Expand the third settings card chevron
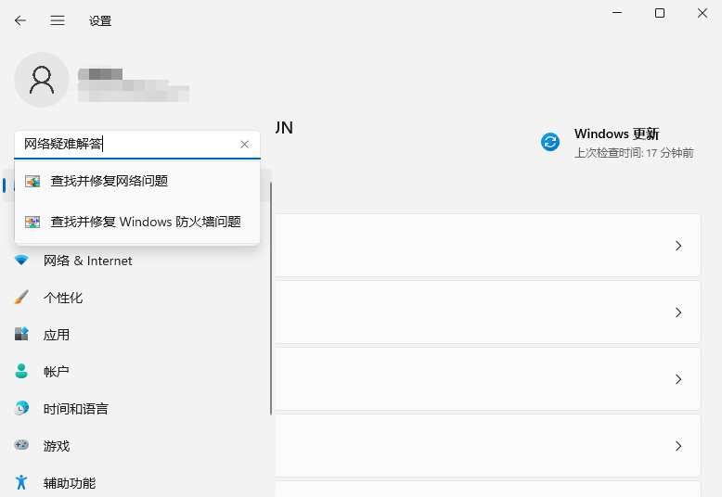This screenshot has height=497, width=722. coord(678,379)
